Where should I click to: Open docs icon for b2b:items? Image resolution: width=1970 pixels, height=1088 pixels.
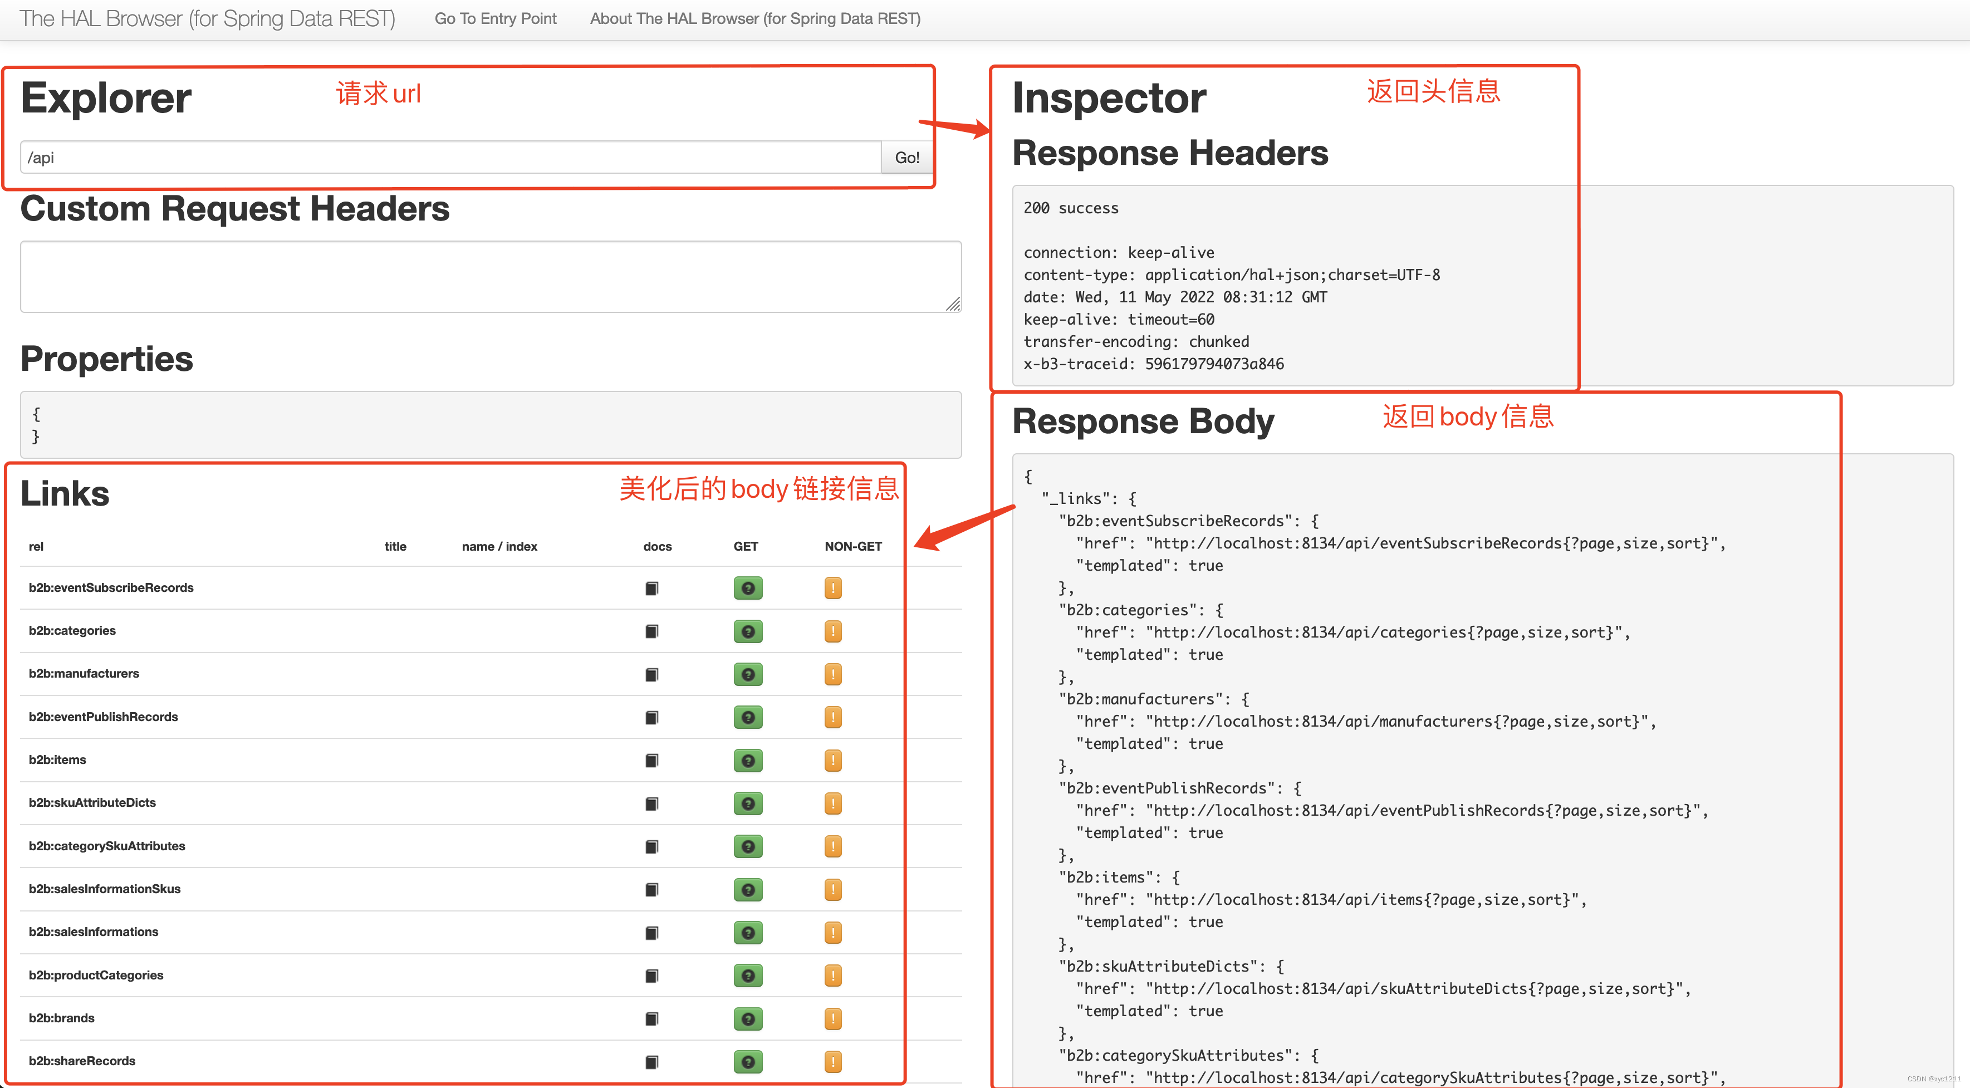pos(651,760)
